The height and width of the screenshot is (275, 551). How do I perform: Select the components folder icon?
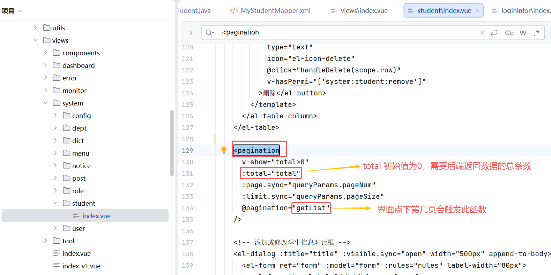coord(57,53)
